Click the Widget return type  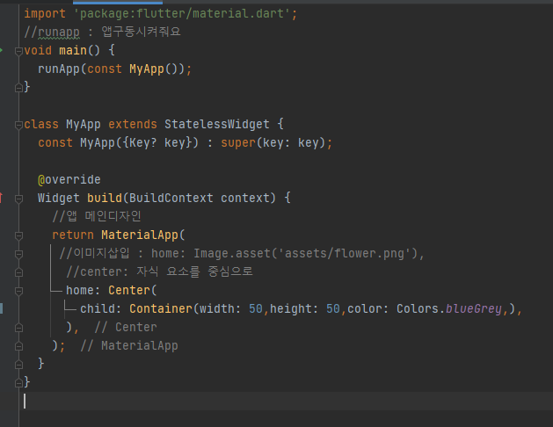pyautogui.click(x=59, y=198)
